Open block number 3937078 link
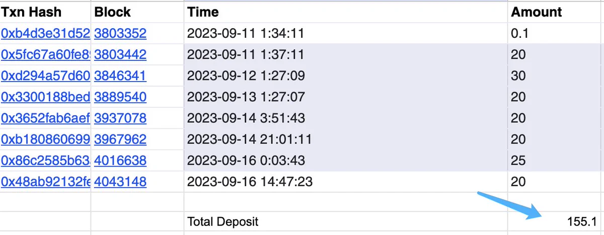The image size is (604, 235). coord(120,118)
